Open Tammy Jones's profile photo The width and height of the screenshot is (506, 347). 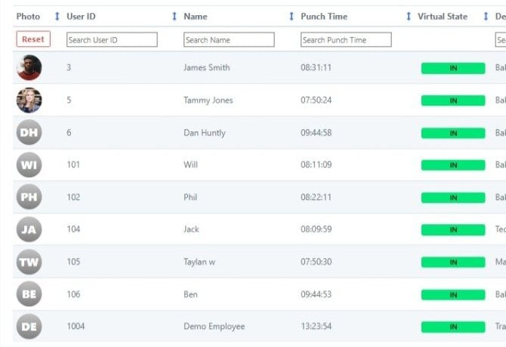point(29,100)
